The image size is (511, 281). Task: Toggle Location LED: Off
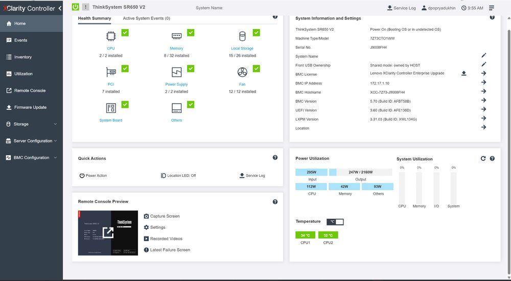178,175
